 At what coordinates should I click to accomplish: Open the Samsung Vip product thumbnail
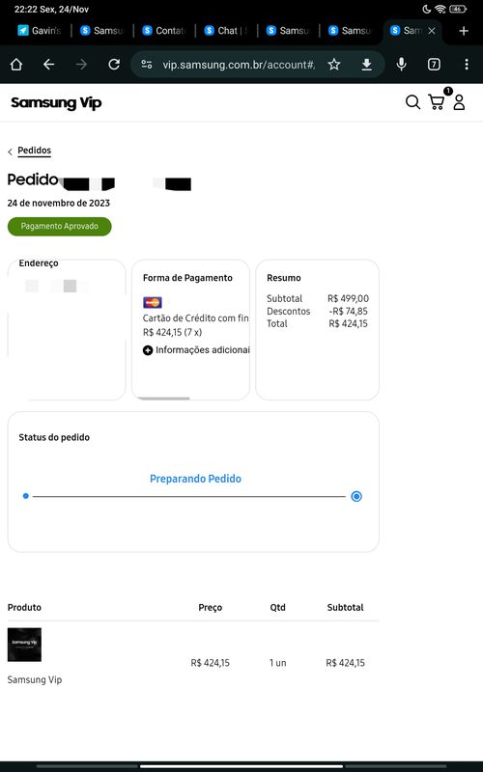(x=25, y=645)
